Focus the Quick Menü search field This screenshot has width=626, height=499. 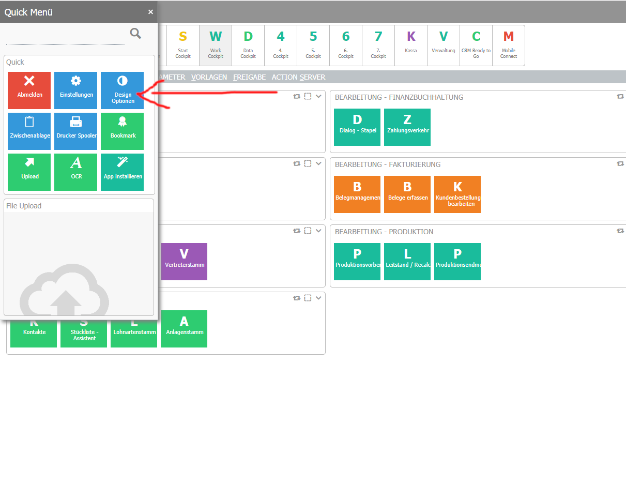point(66,37)
